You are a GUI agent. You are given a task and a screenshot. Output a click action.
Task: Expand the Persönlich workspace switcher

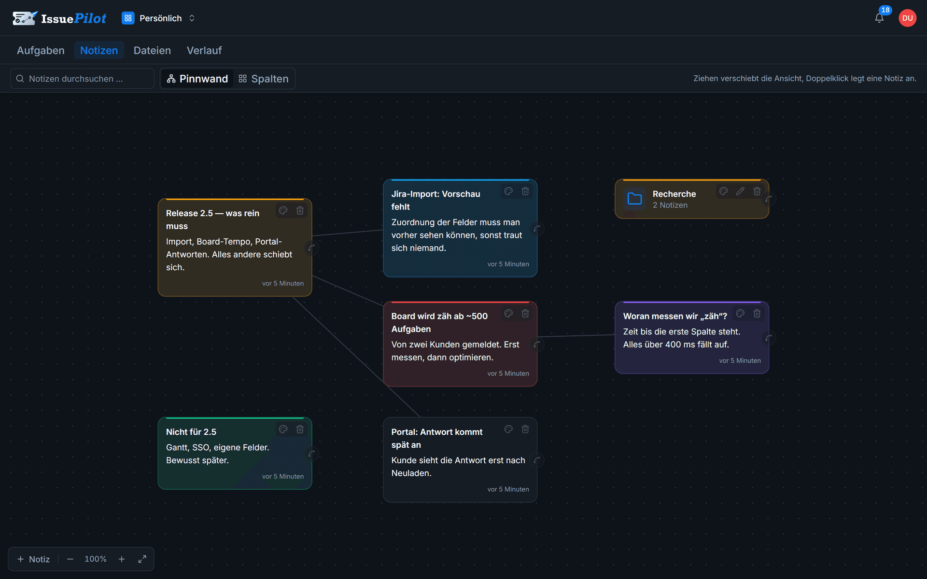pos(158,18)
